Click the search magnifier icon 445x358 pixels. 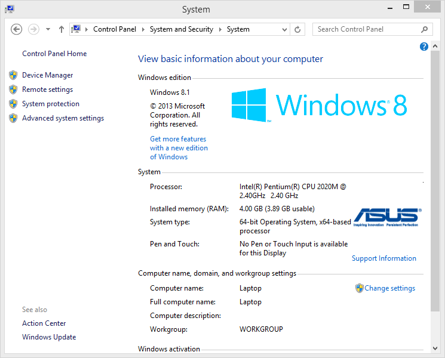pos(425,29)
